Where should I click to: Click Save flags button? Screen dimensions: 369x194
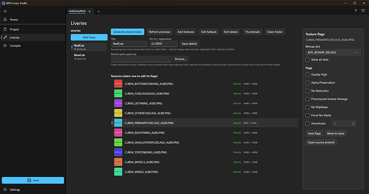coord(314,133)
